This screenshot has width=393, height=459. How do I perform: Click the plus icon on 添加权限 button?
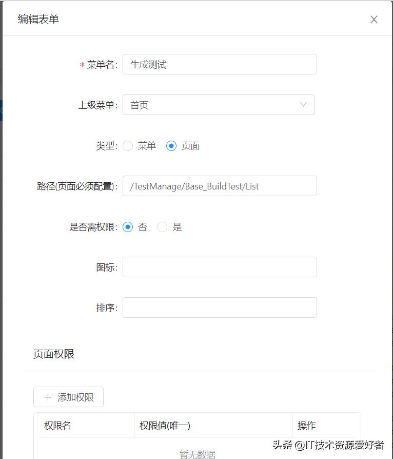(x=48, y=396)
